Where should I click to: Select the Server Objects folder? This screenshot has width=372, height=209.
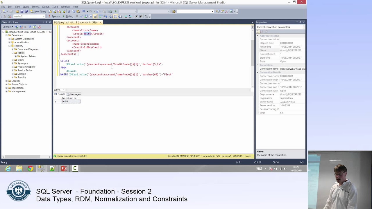pos(19,84)
